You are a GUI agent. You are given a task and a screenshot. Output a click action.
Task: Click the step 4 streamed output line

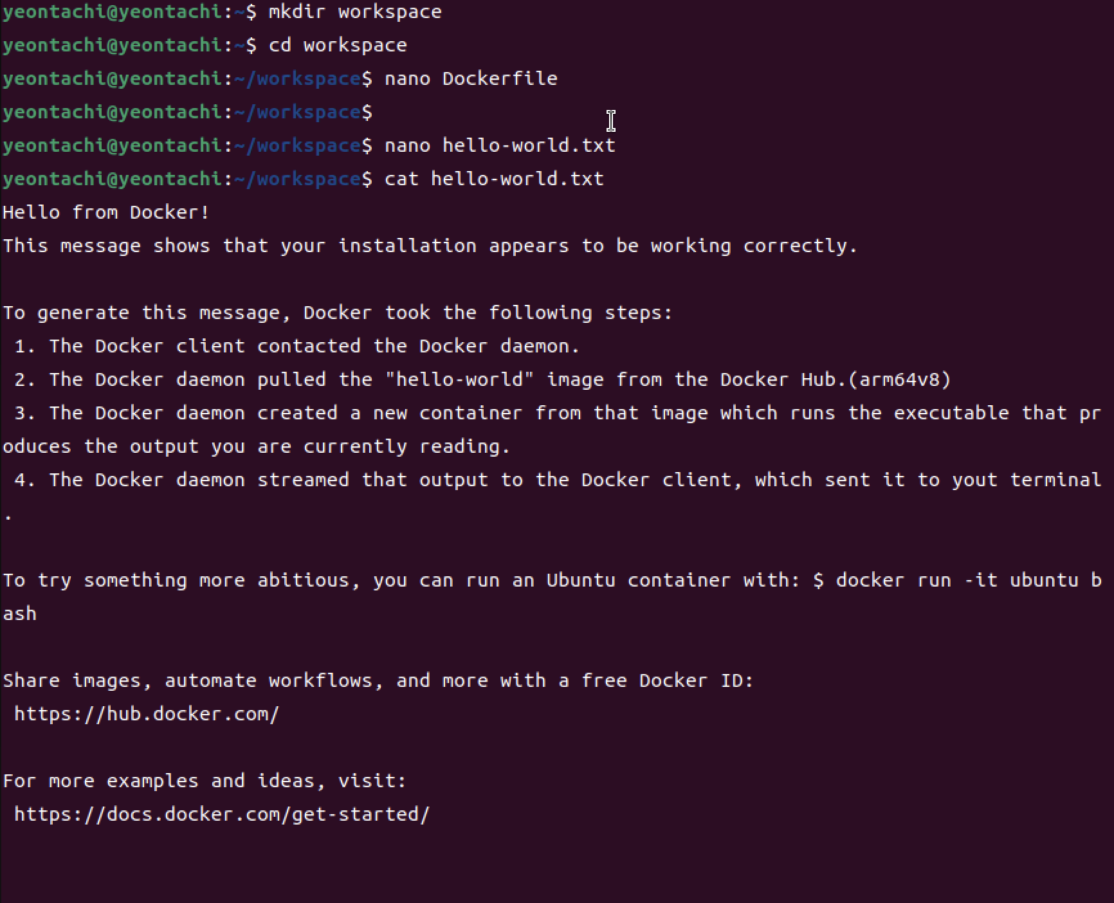point(552,497)
